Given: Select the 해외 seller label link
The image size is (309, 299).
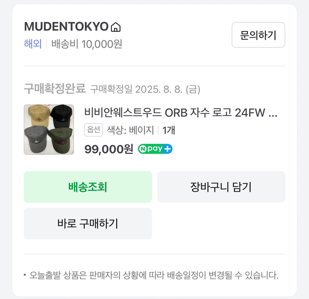Looking at the screenshot, I should (33, 44).
